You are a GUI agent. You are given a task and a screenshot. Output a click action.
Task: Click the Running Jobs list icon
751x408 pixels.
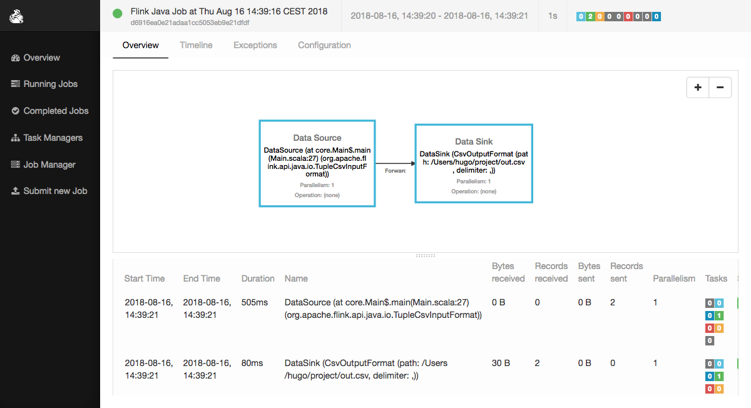16,84
